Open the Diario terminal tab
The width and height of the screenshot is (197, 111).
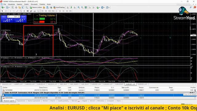pos(119,101)
